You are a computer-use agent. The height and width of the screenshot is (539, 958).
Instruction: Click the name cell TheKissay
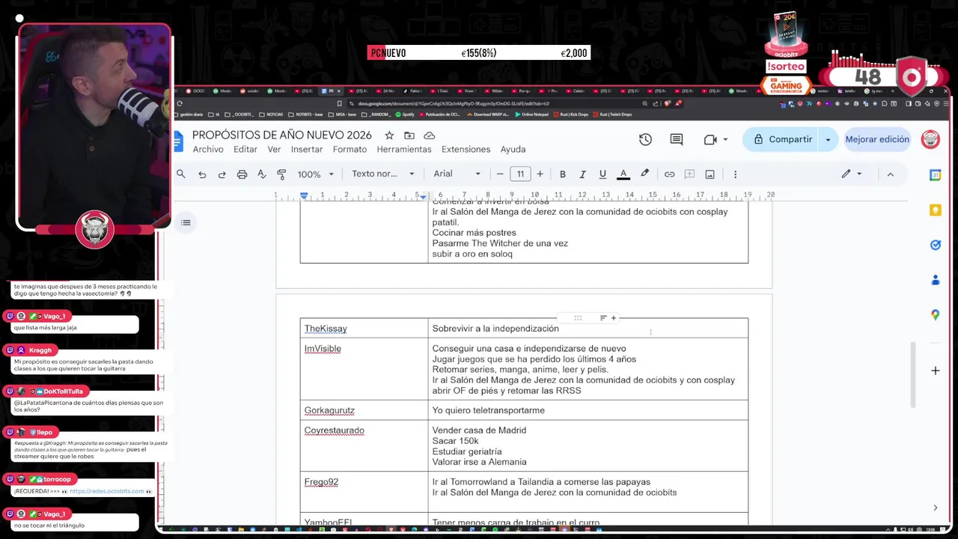326,329
